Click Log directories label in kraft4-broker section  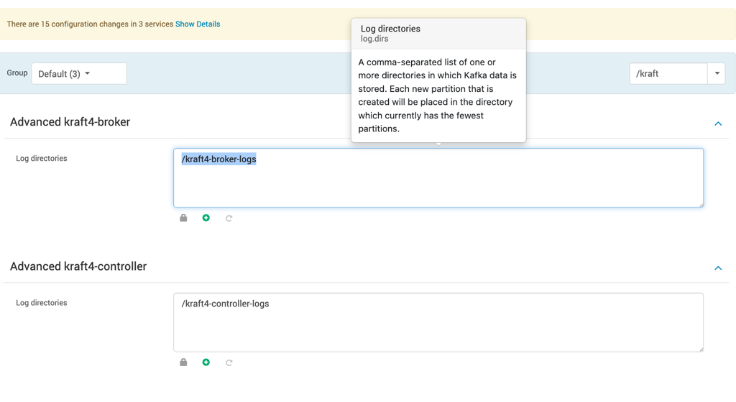point(41,159)
